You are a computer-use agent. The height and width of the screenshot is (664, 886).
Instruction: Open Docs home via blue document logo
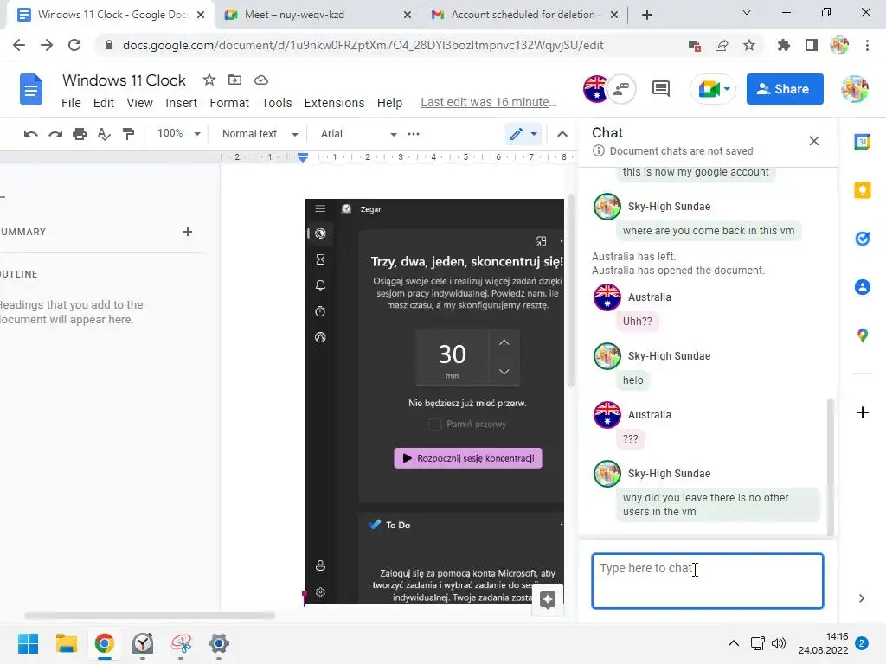point(31,89)
